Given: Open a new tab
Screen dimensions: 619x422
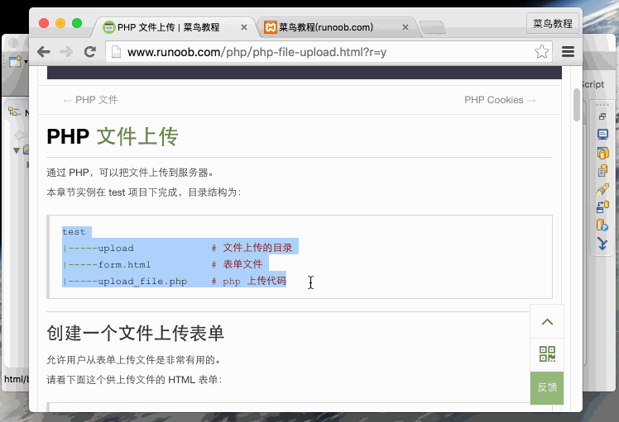Looking at the screenshot, I should pos(432,28).
